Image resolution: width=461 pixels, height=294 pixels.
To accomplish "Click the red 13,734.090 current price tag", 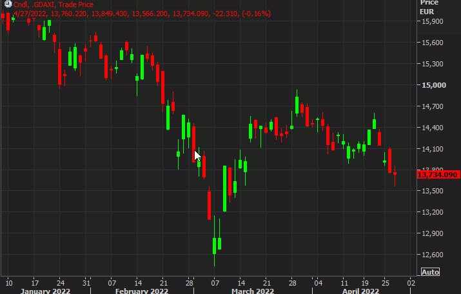I will (438, 175).
